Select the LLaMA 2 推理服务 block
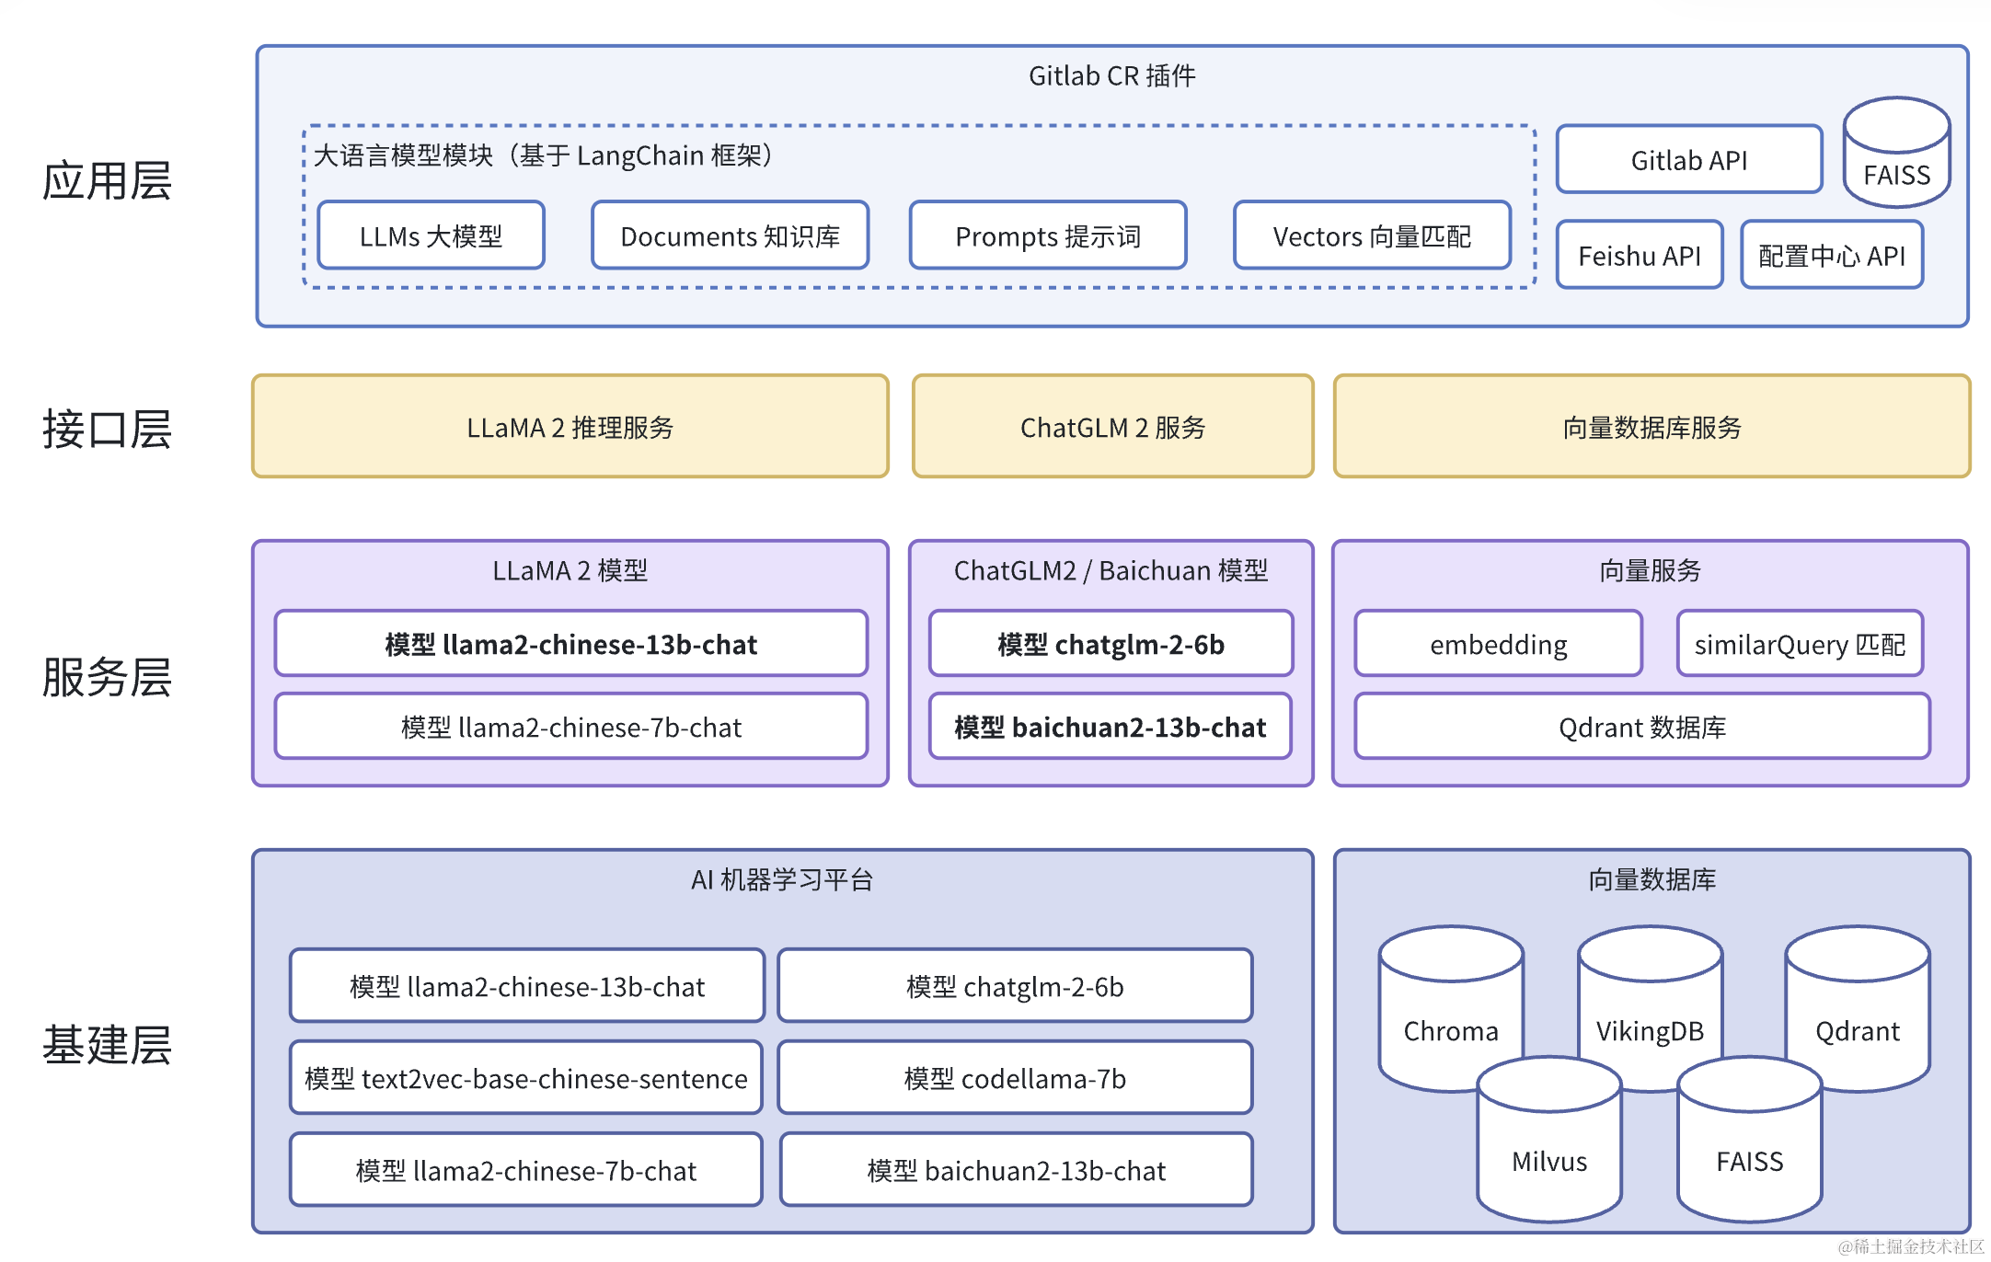Viewport: 1991px width, 1262px height. coord(570,426)
